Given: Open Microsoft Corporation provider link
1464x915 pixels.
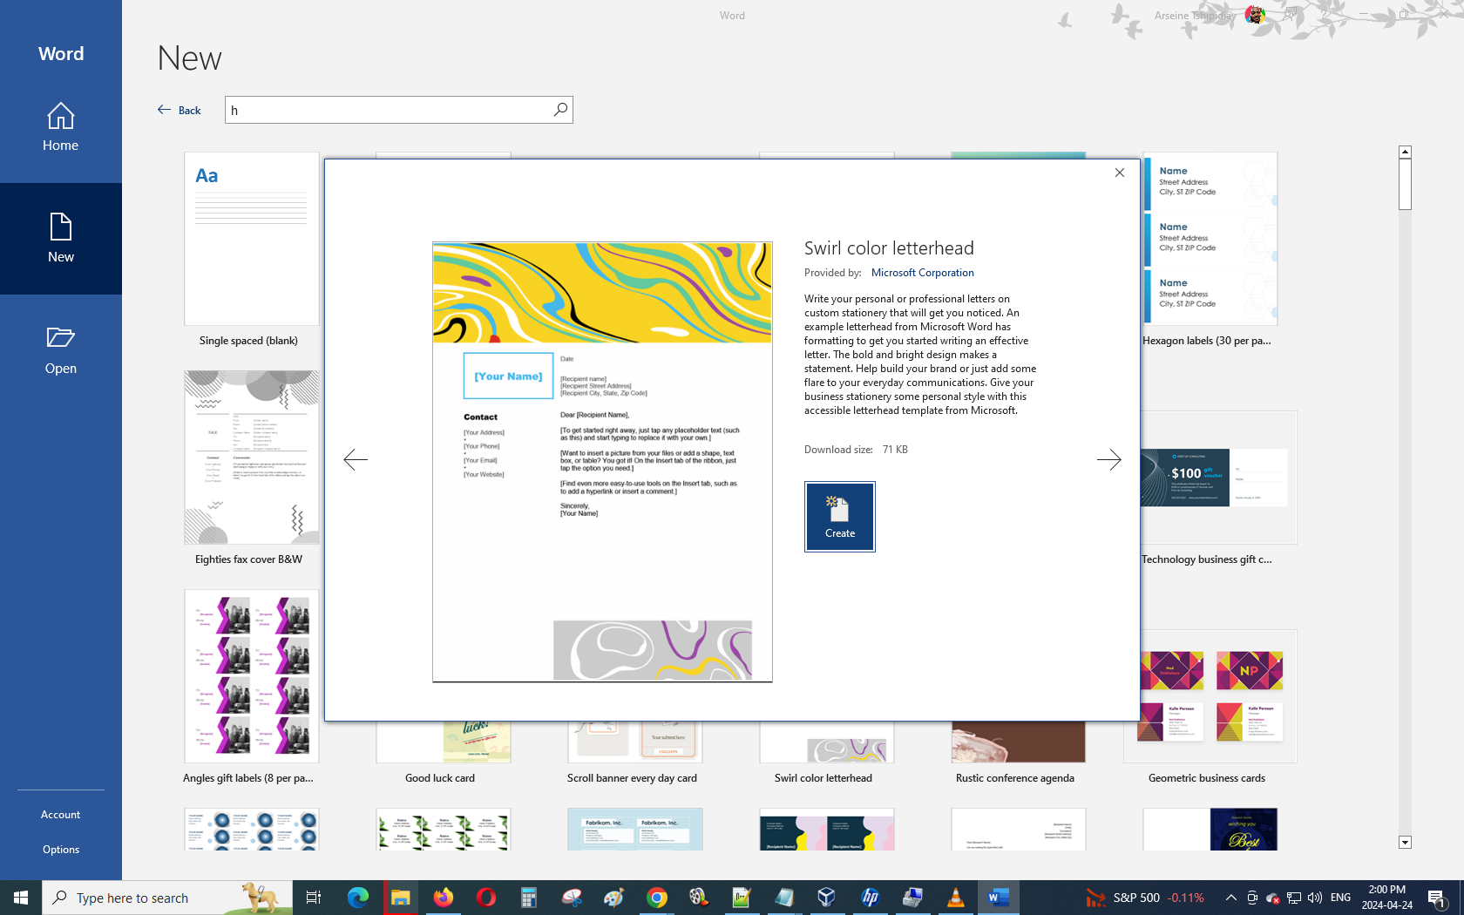Looking at the screenshot, I should (x=922, y=273).
